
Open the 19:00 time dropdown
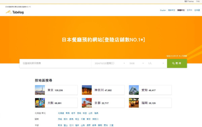click(x=136, y=63)
